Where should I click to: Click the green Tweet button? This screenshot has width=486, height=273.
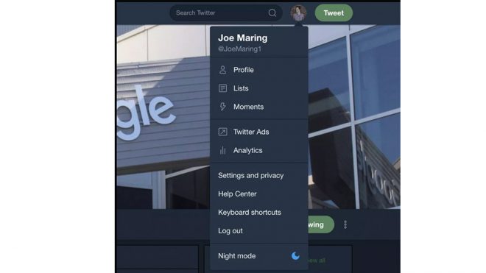click(x=334, y=13)
